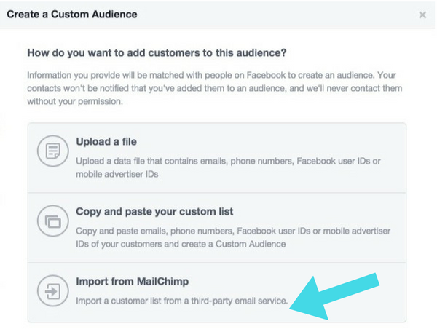Click the cyan arrow annotation
This screenshot has height=329, width=437.
334,296
